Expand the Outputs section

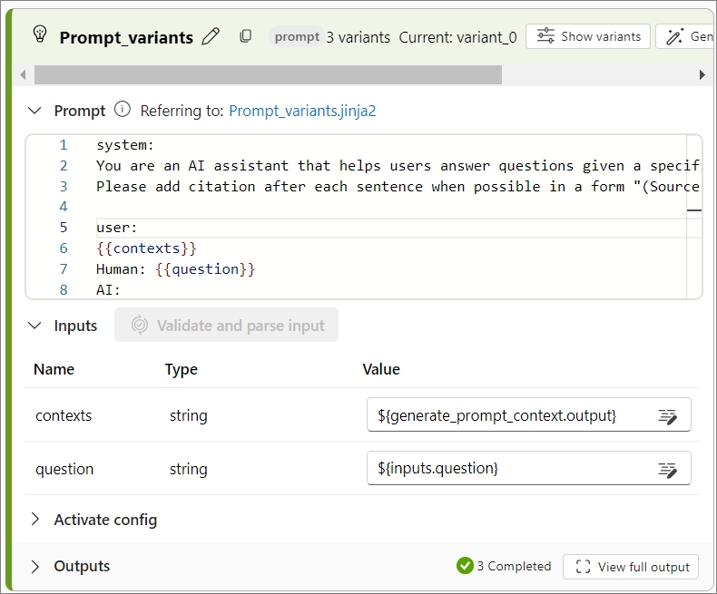coord(34,567)
